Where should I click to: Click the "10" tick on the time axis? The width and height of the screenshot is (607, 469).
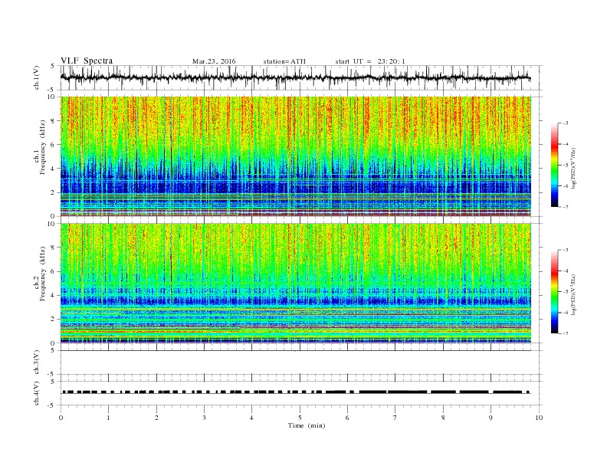(539, 418)
